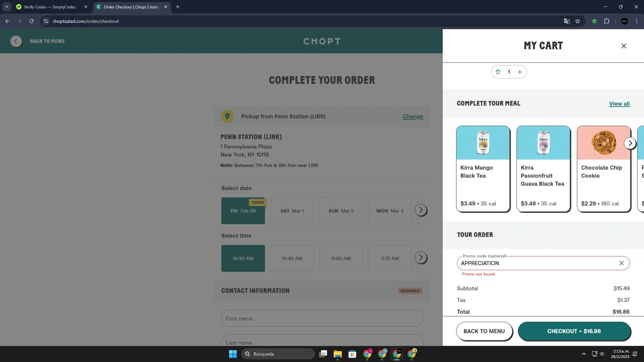Click the location pin icon

click(x=228, y=116)
